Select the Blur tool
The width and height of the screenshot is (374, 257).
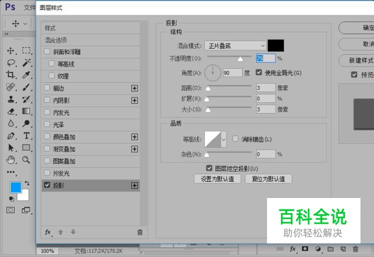(11, 123)
